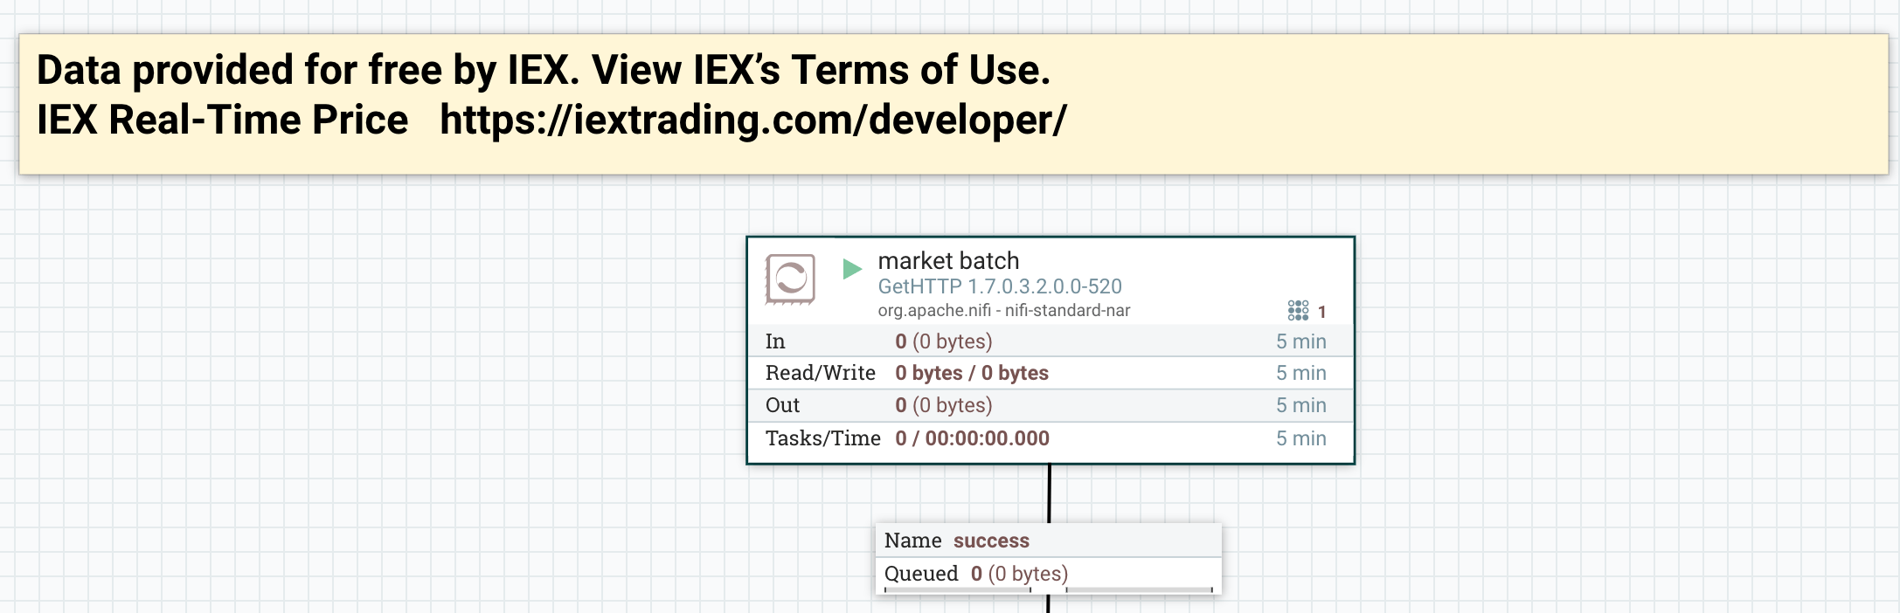The width and height of the screenshot is (1900, 613).
Task: Click the org.apache.nifi - nifi-standard-nar bundle text
Action: point(1004,311)
